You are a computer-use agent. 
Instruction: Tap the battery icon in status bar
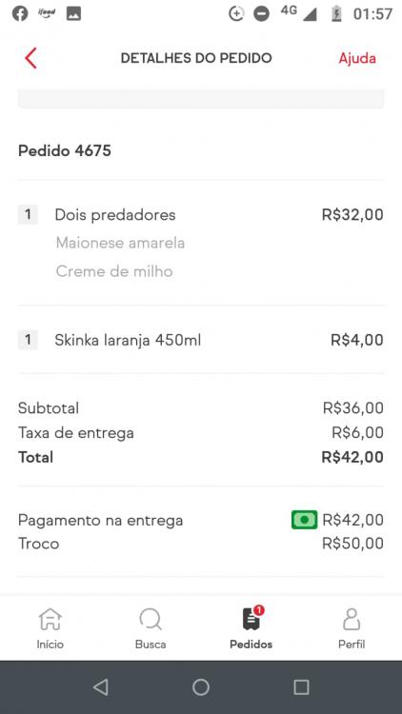336,13
